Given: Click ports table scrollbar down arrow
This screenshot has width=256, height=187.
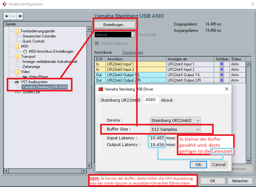Looking at the screenshot, I should click(x=248, y=161).
